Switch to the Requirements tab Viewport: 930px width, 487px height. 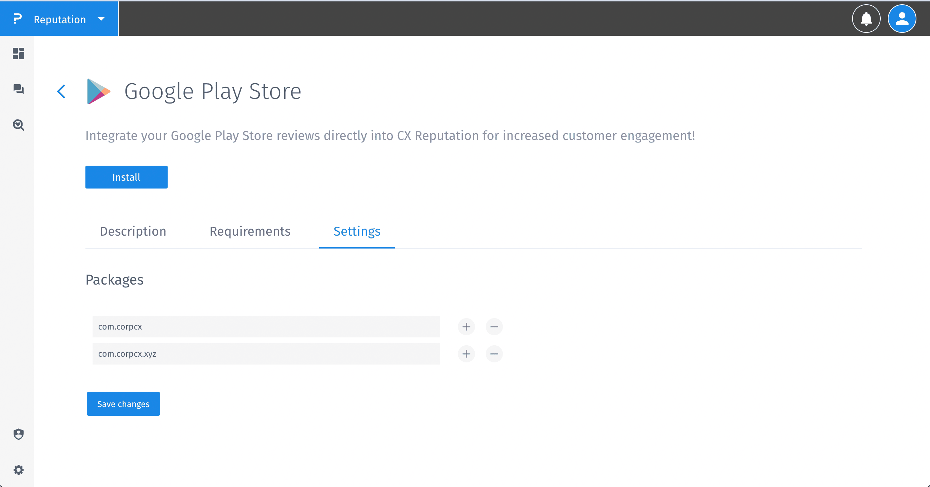pos(250,231)
